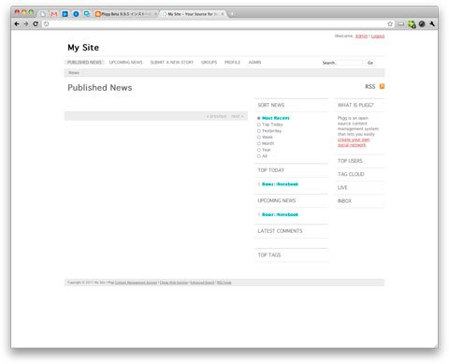
Task: Expand the Top Users sidebar section
Action: pyautogui.click(x=350, y=161)
